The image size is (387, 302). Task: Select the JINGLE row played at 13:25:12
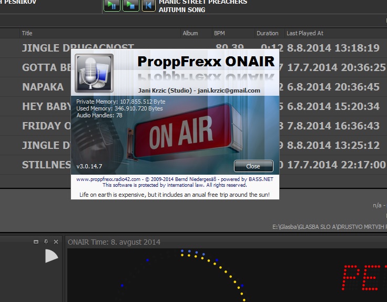[46, 145]
